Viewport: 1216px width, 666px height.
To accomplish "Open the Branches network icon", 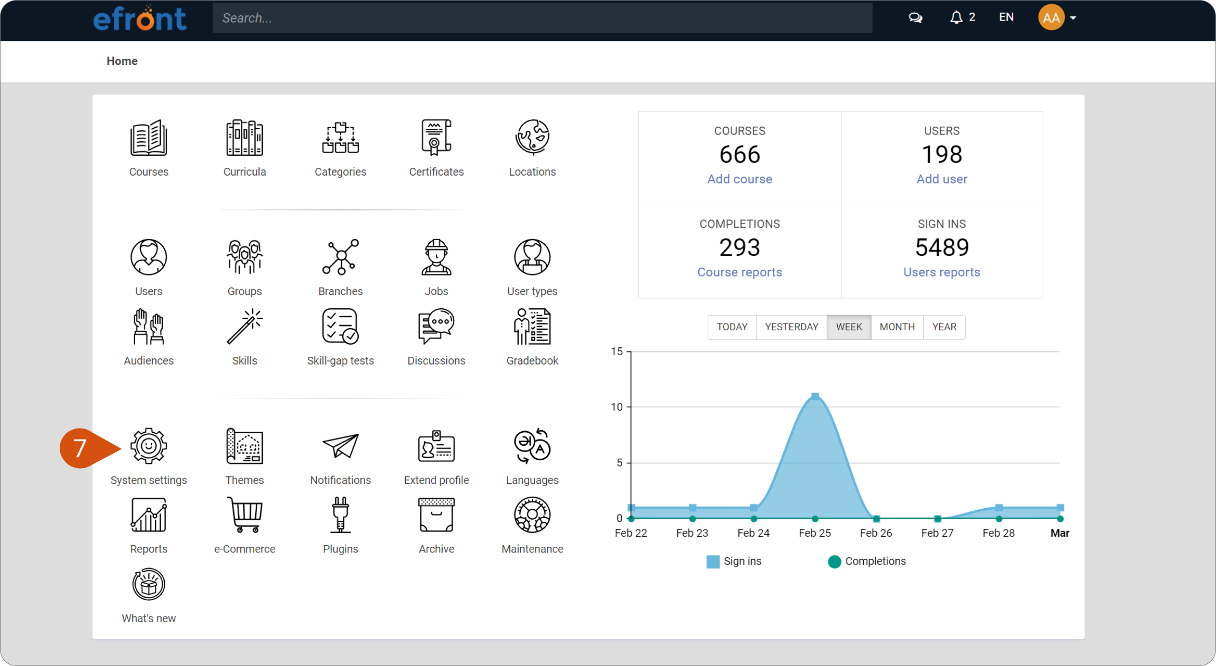I will (341, 257).
